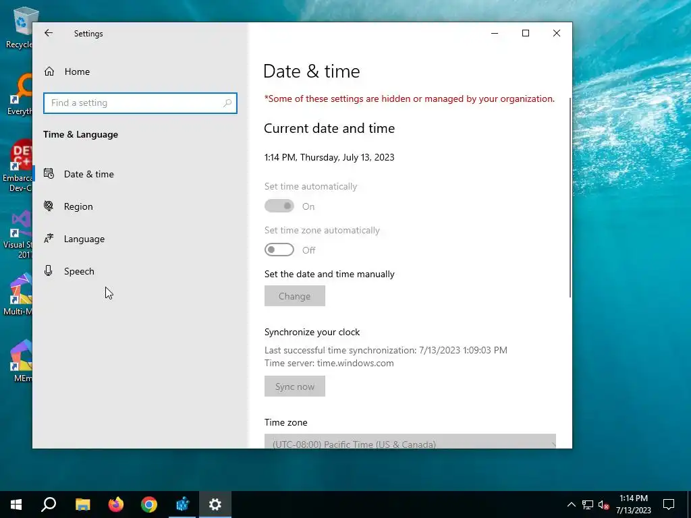Go back with the Settings back arrow
The image size is (691, 518).
pos(49,33)
